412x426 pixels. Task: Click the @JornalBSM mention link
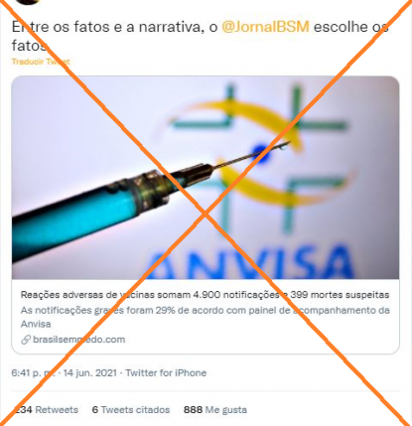(265, 27)
